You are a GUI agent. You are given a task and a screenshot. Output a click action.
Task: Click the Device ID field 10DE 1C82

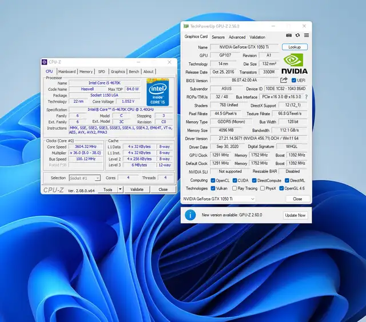coord(286,88)
